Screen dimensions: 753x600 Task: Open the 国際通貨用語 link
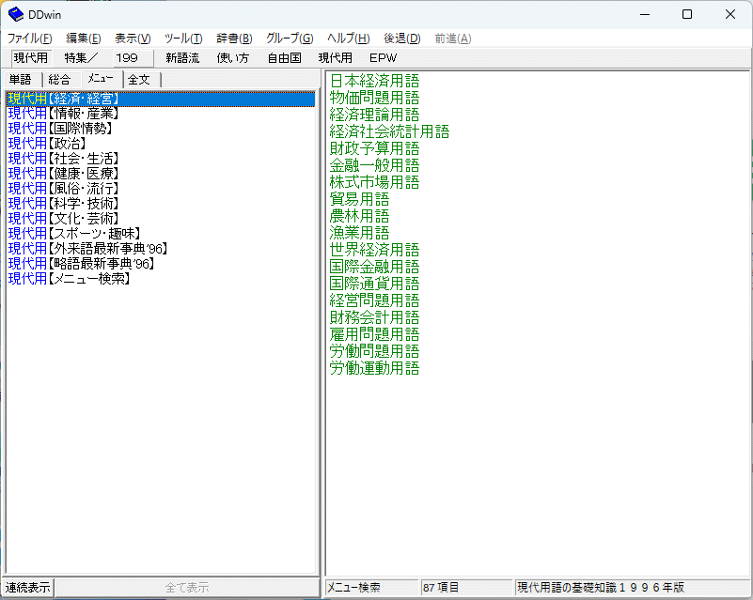374,283
